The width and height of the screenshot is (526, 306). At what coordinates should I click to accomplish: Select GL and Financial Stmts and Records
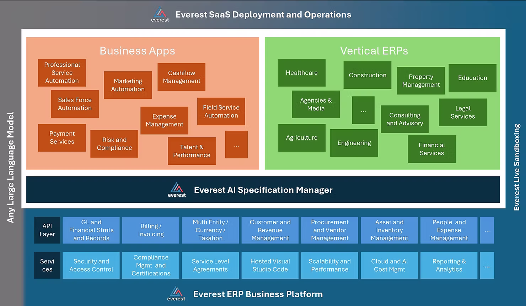(91, 230)
